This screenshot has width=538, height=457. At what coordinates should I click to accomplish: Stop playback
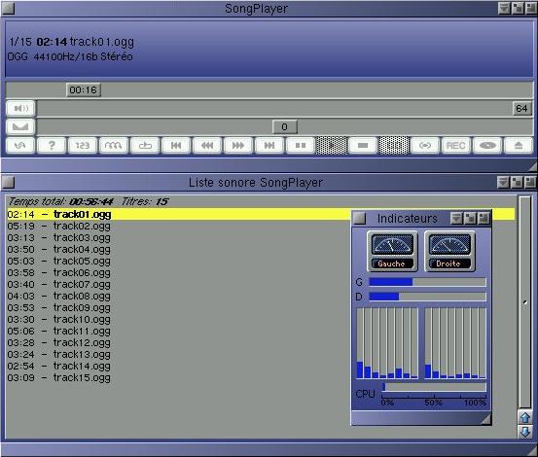363,145
